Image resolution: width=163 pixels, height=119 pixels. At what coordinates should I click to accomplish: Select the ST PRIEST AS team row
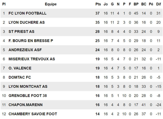pyautogui.click(x=22, y=31)
